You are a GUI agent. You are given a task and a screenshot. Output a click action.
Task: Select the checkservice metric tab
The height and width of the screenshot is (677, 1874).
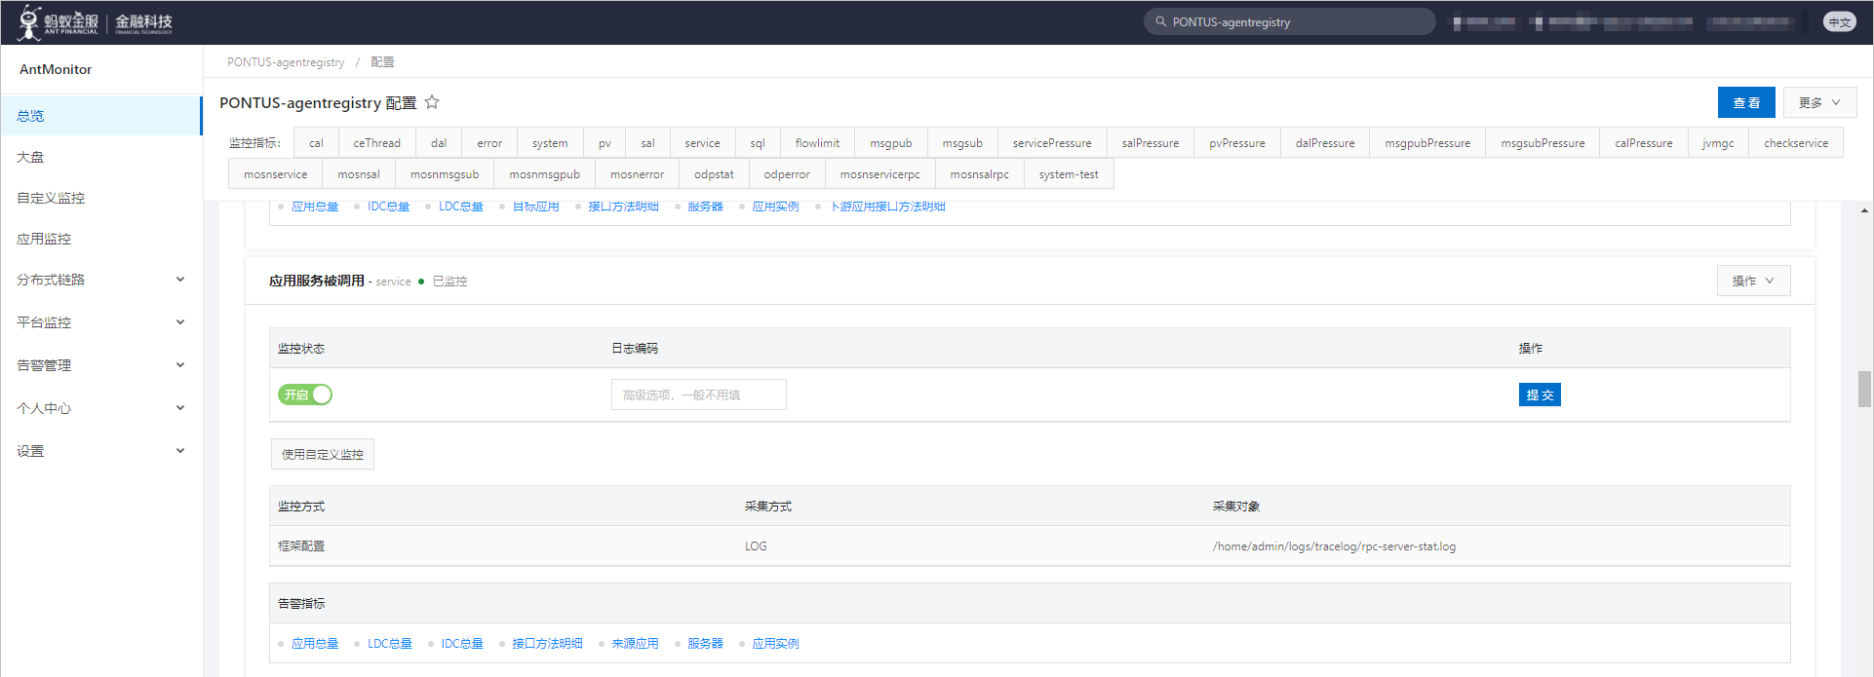tap(1796, 143)
